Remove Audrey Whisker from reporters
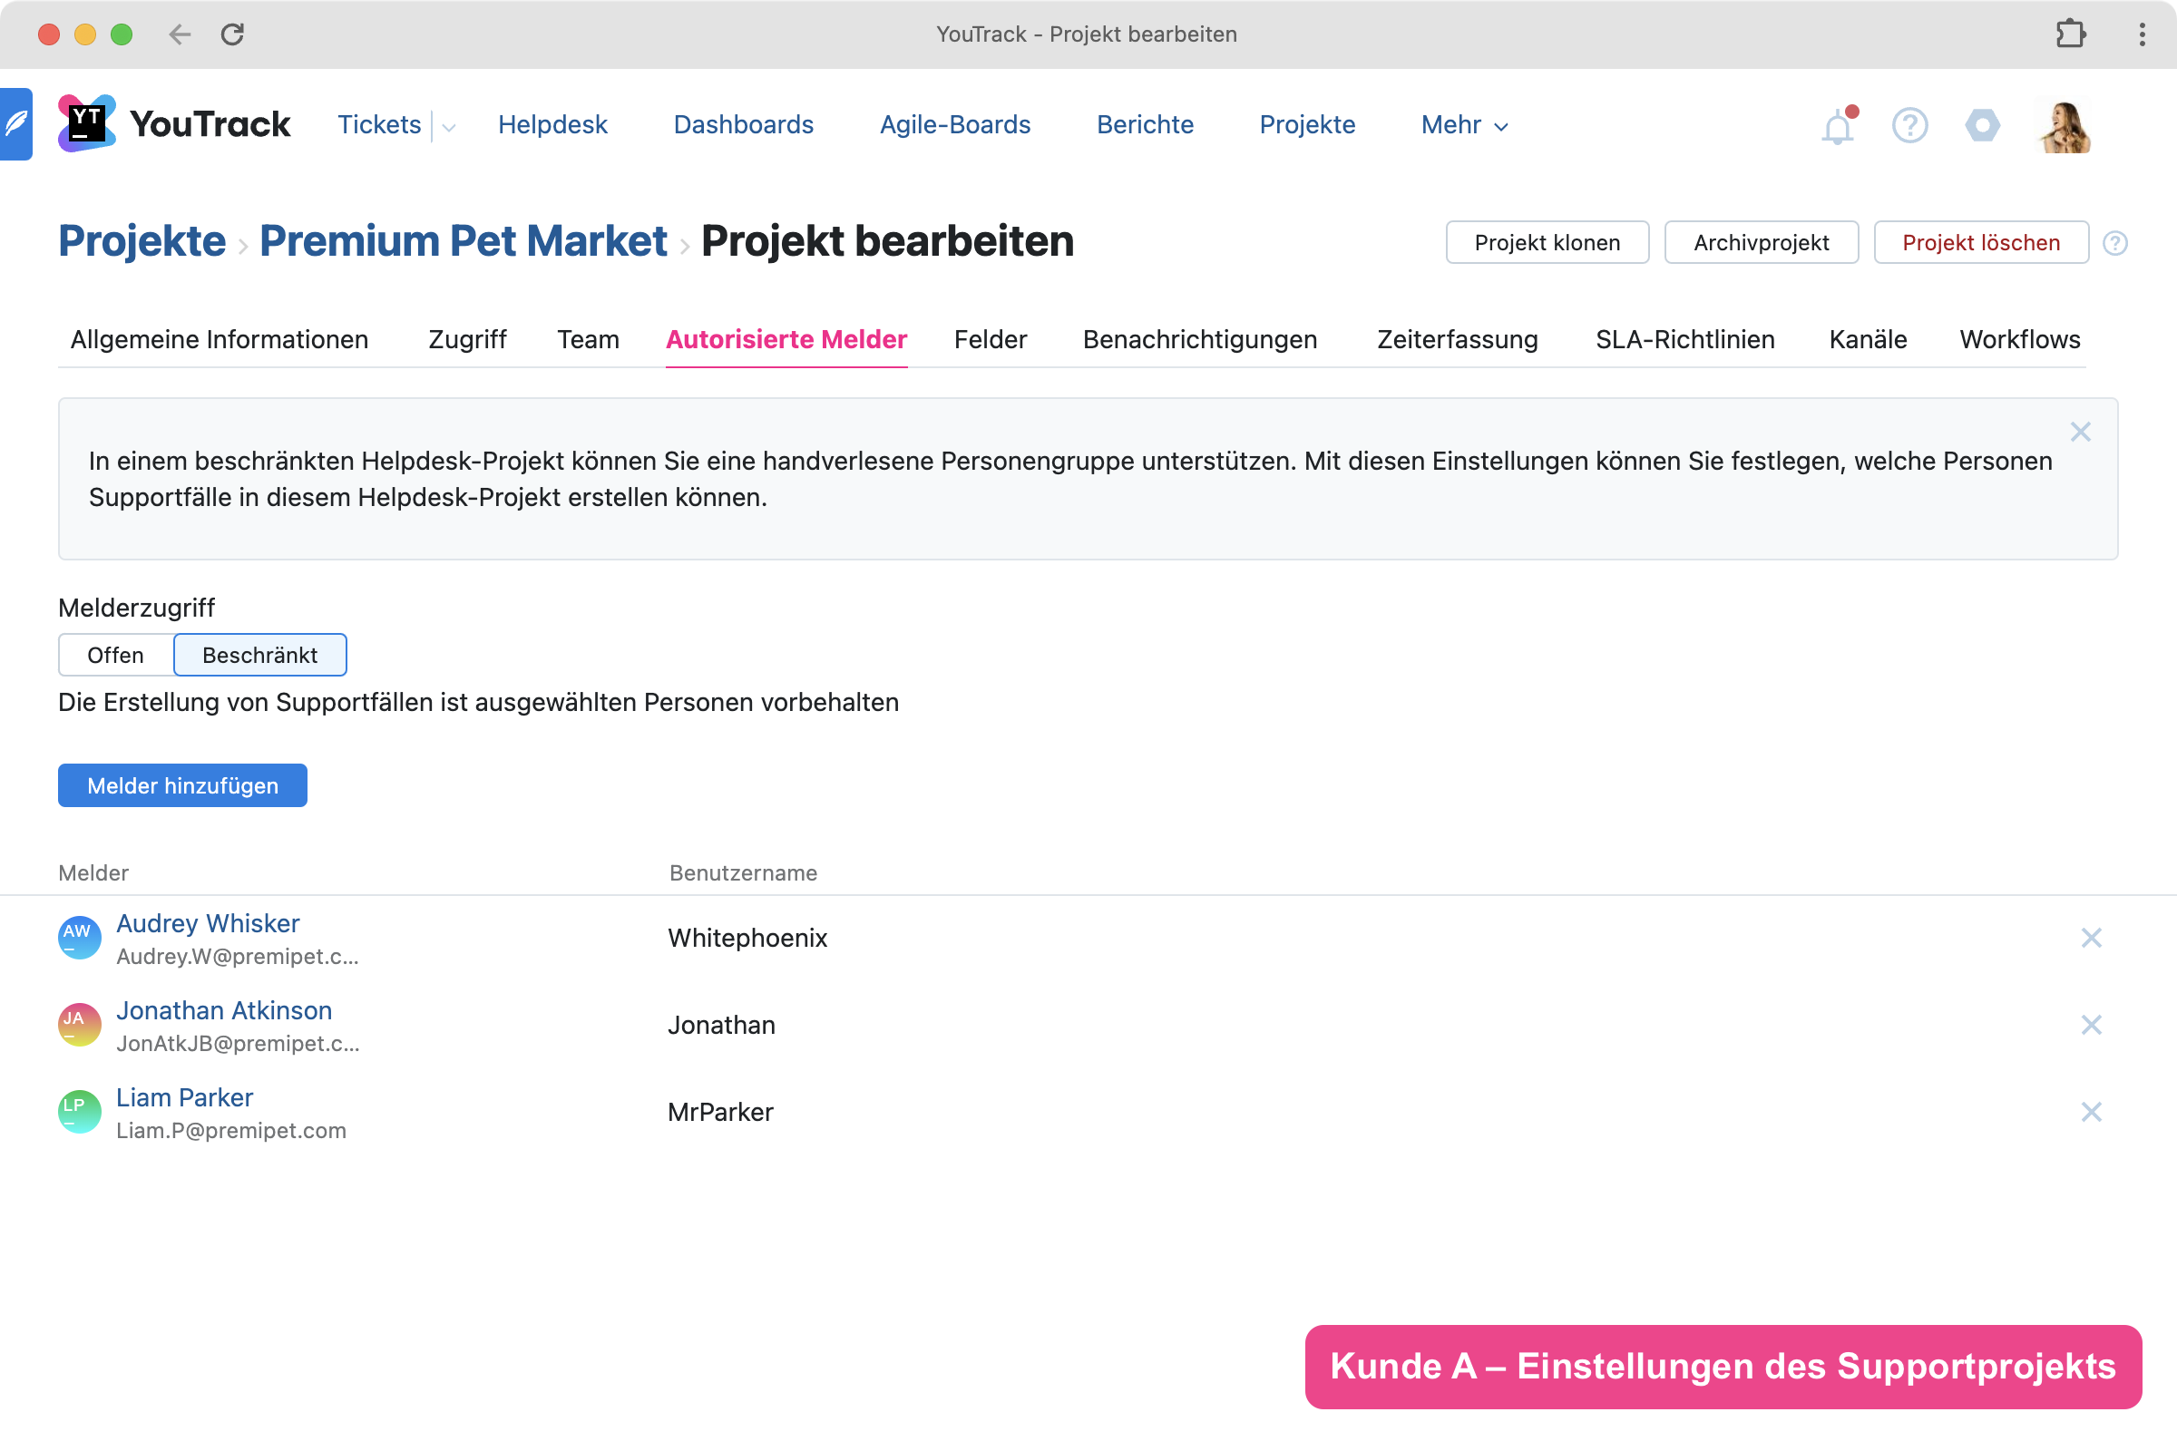Viewport: 2177px width, 1451px height. tap(2091, 938)
